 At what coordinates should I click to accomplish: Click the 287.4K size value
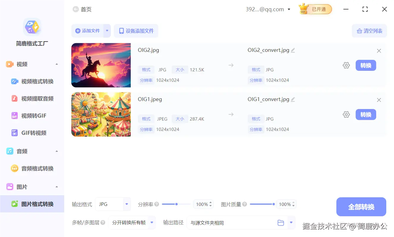(x=197, y=119)
